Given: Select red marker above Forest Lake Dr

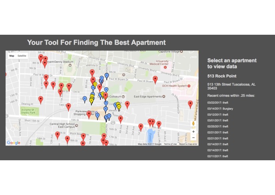Looking at the screenshot, I should [x=159, y=124].
